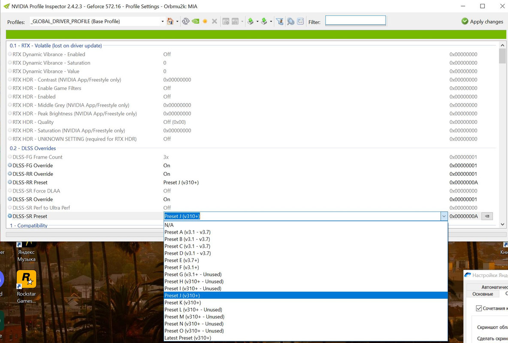
Task: Open the Rockstar Games launcher desktop icon
Action: tap(26, 287)
